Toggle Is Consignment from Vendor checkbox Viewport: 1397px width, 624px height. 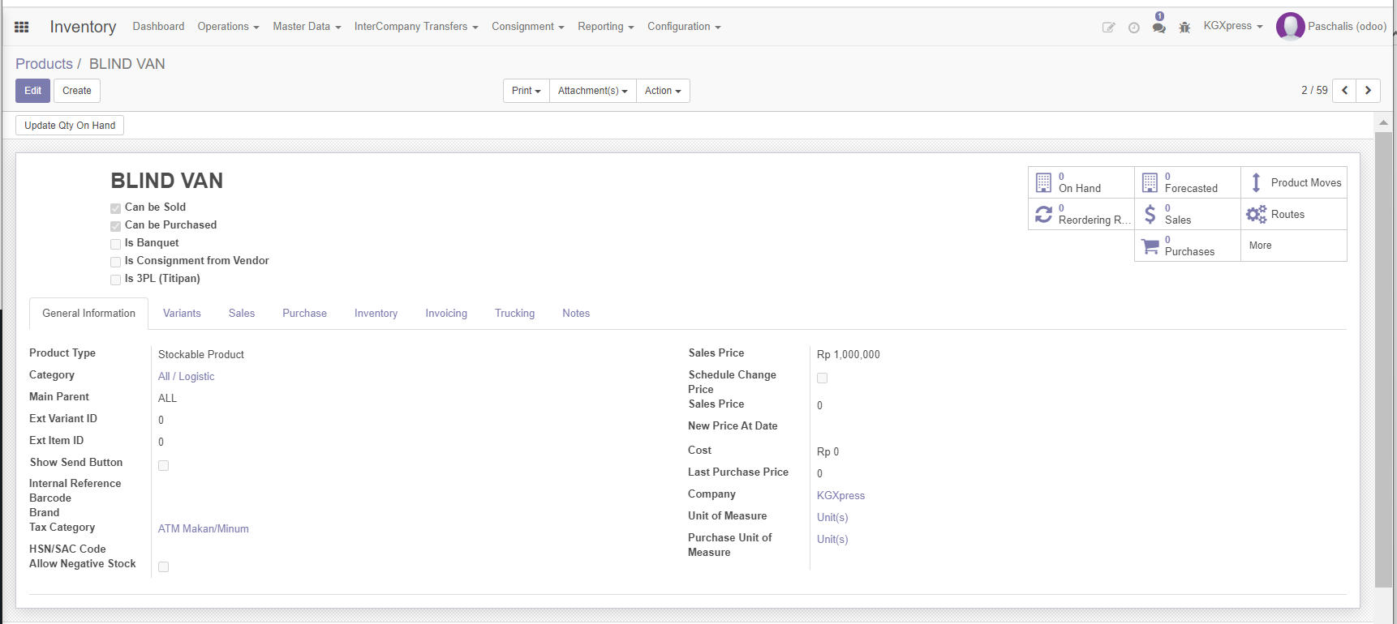coord(115,262)
